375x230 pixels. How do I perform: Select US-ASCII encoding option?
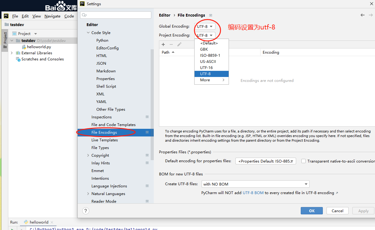[212, 61]
